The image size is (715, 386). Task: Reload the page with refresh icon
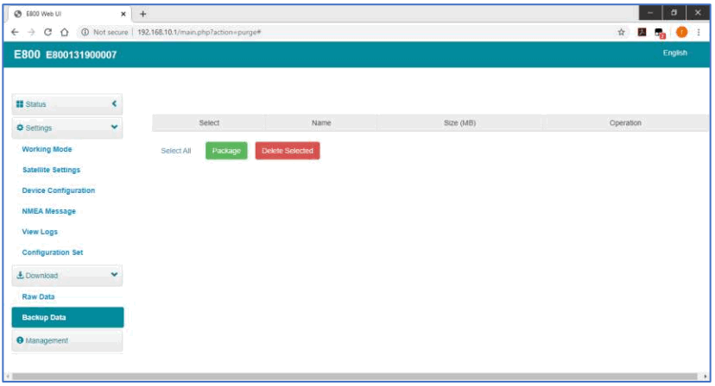[x=47, y=33]
